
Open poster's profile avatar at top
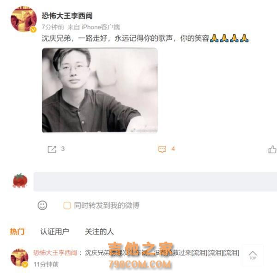(24, 19)
